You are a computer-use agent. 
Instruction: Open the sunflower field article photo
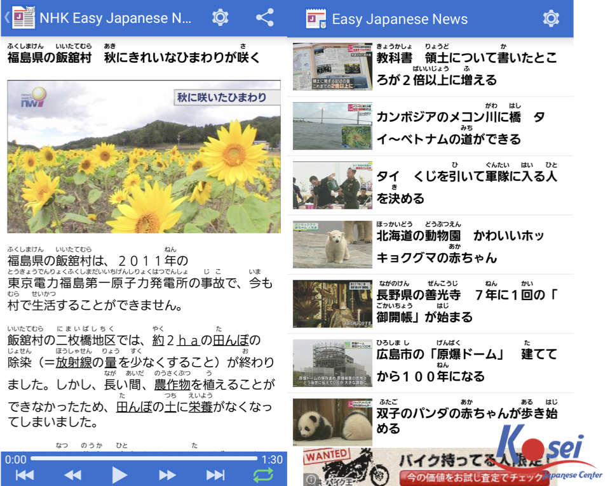144,157
